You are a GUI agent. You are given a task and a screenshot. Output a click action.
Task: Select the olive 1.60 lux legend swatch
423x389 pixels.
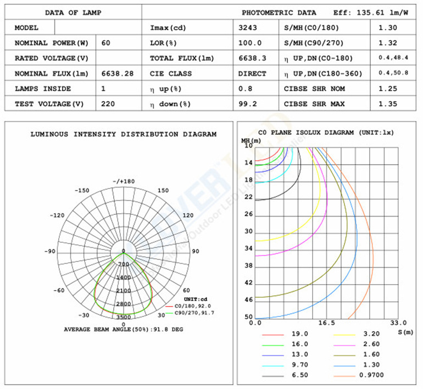344,355
